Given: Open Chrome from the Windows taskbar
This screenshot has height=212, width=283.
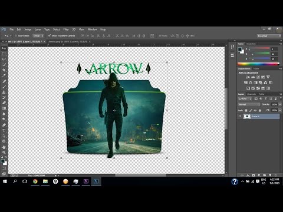Looking at the screenshot, I should (x=35, y=181).
